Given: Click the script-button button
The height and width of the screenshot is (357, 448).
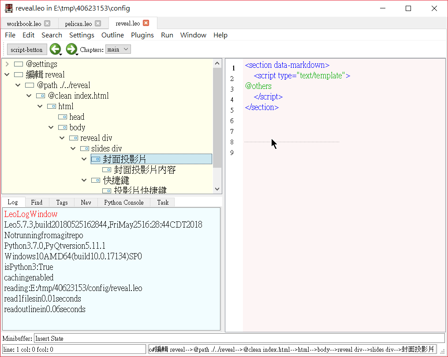Looking at the screenshot, I should [26, 50].
